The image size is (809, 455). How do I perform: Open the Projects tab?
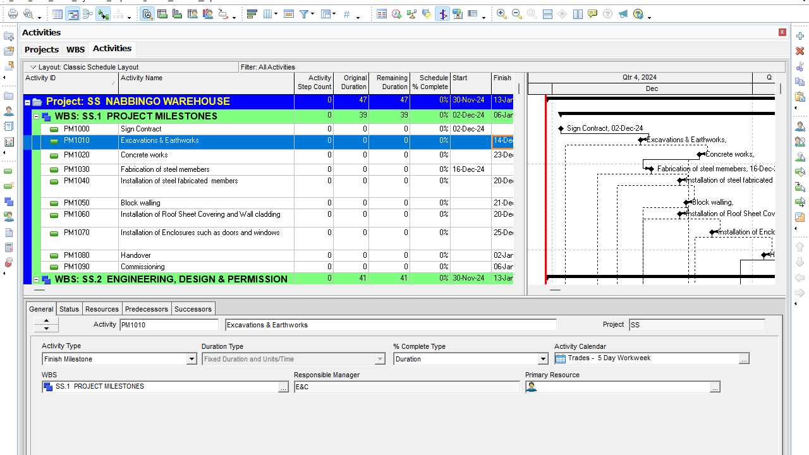(41, 49)
